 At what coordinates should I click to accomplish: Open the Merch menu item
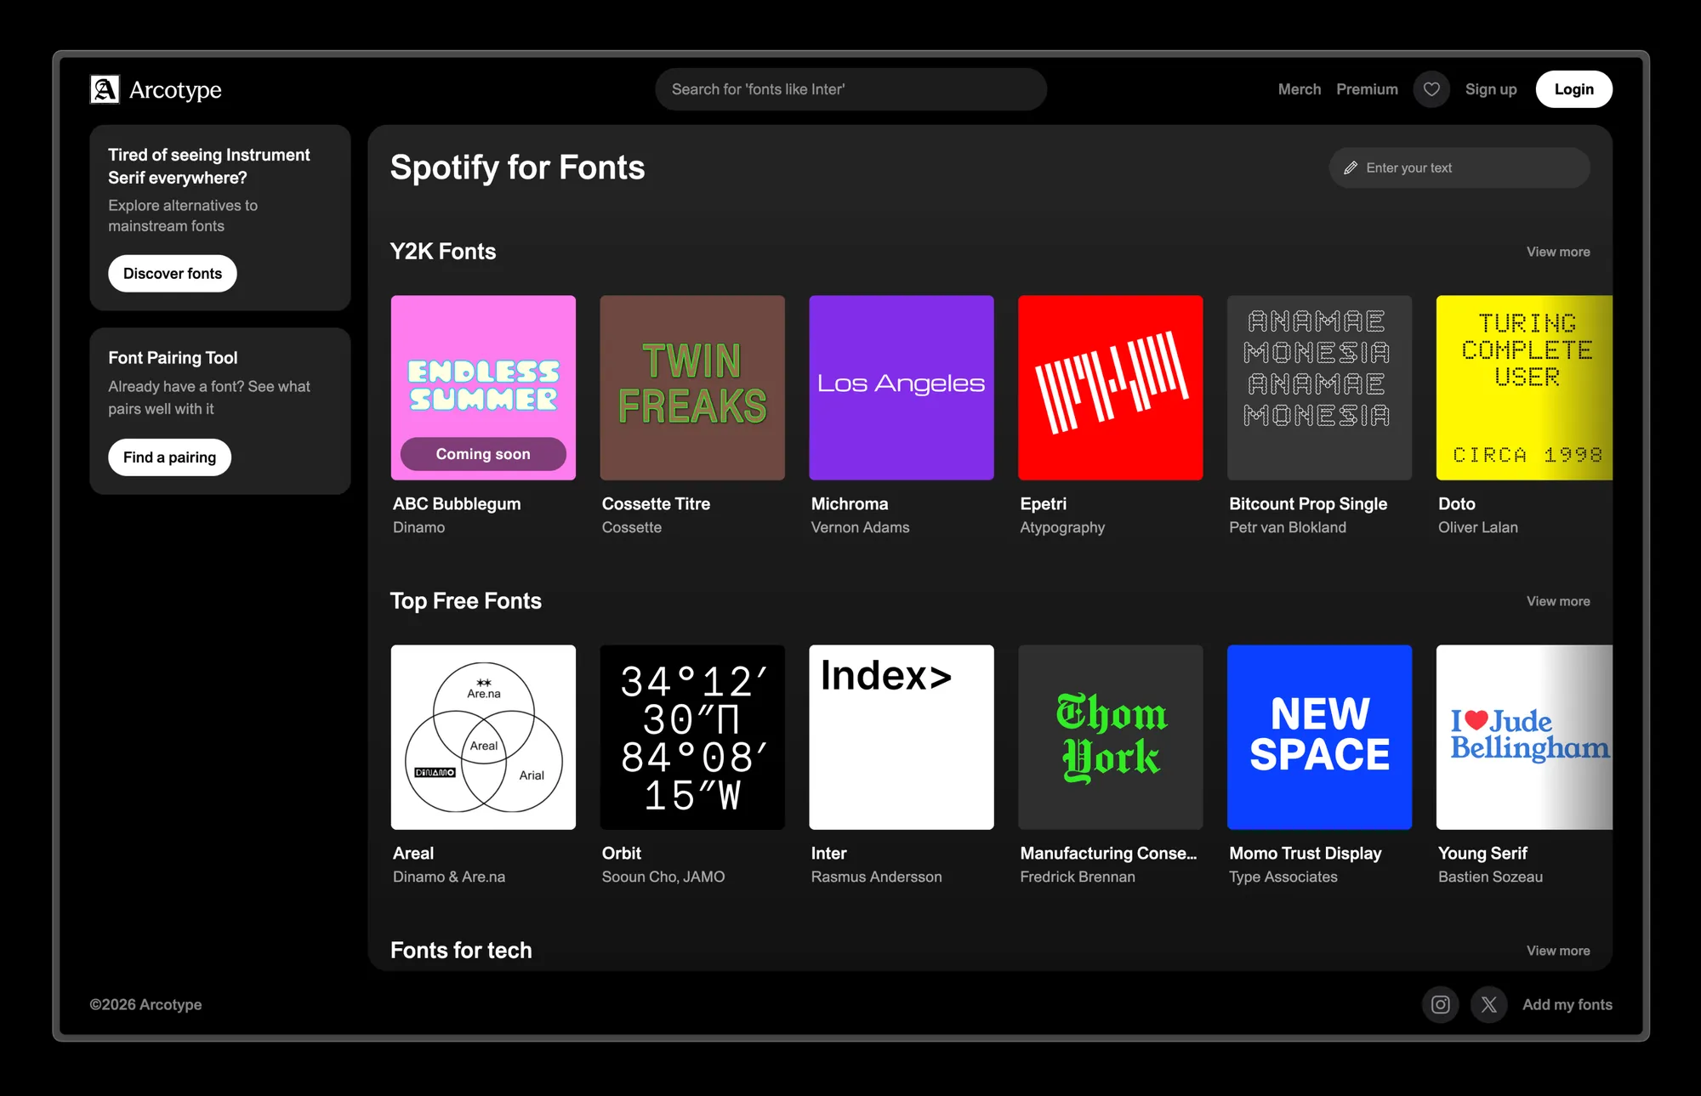coord(1299,89)
